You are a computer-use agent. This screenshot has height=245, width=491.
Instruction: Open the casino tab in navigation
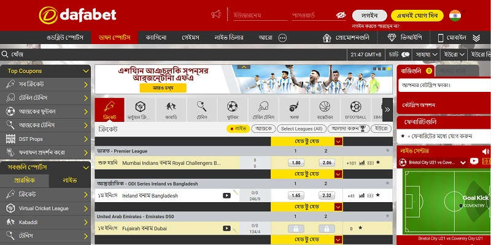point(157,37)
